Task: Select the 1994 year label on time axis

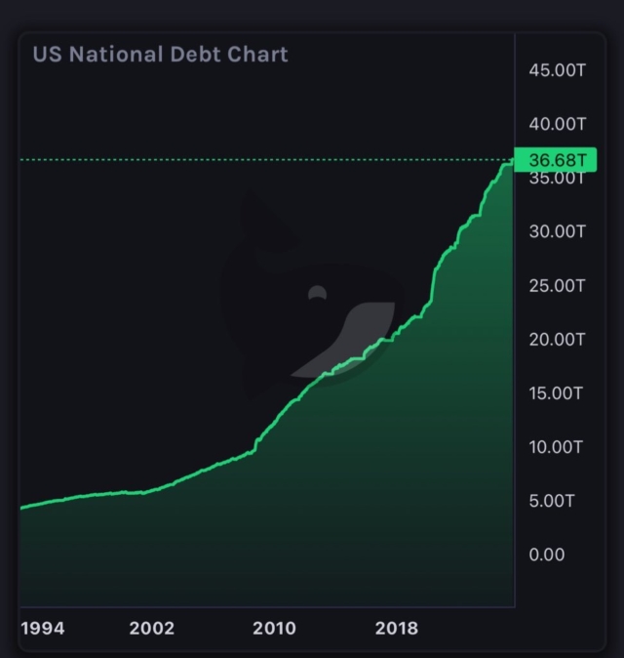Action: [x=43, y=628]
